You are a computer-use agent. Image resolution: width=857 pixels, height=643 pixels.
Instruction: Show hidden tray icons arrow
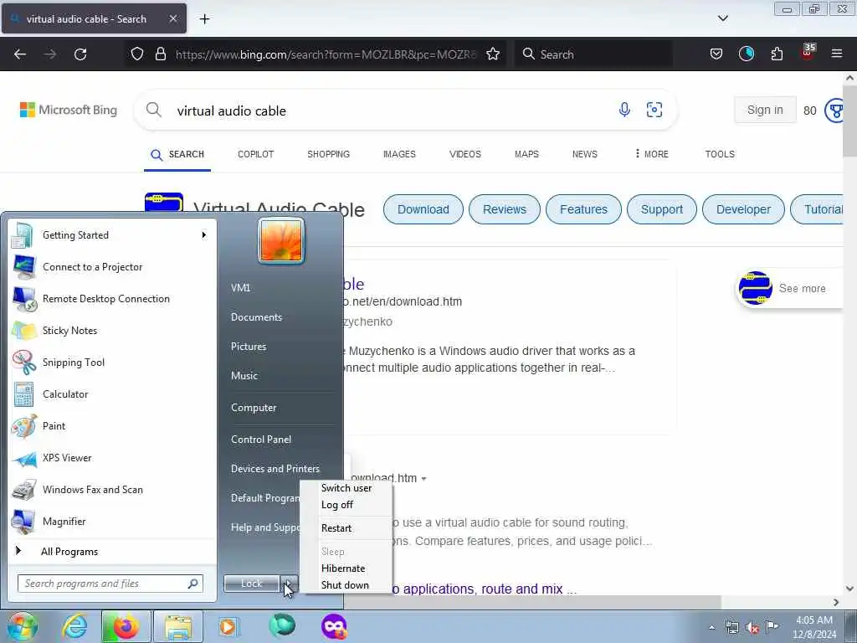click(x=711, y=628)
